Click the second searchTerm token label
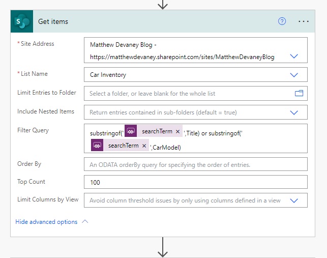327x258 pixels. [123, 146]
